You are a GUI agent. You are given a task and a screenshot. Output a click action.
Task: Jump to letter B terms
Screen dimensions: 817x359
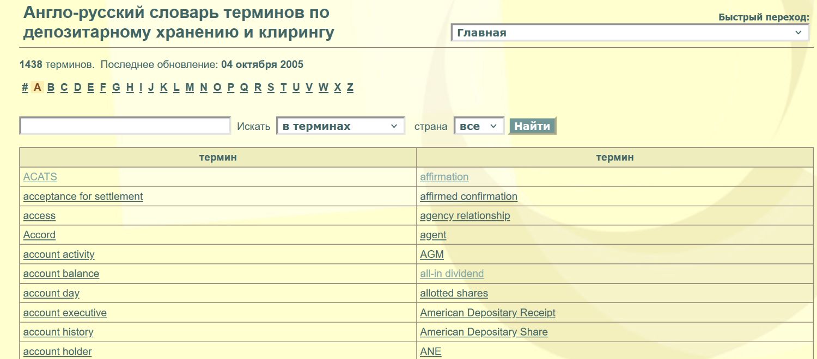tap(51, 87)
